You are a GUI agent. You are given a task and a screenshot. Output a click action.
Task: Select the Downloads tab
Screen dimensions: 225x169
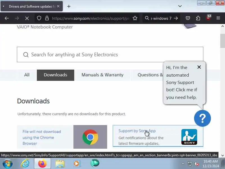[x=55, y=75]
